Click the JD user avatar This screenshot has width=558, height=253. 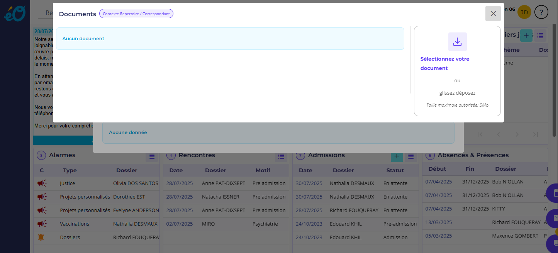point(524,12)
